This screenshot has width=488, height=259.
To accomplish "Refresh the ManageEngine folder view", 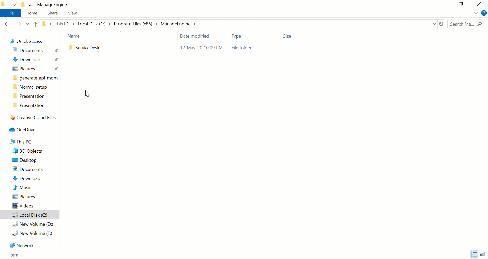I will pyautogui.click(x=441, y=24).
